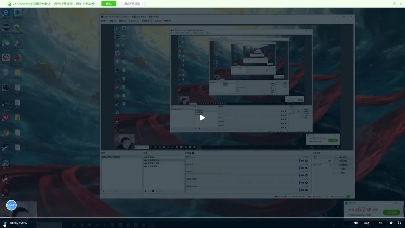Open the 高清 quality selector

click(367, 223)
